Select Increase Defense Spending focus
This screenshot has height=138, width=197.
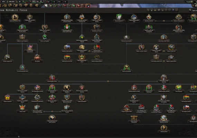tap(52, 89)
